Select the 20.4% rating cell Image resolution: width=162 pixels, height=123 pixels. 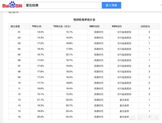[x=69, y=111]
